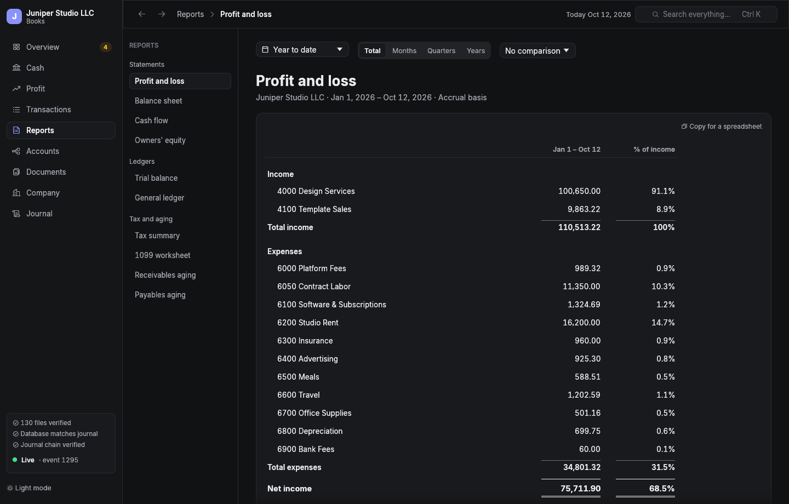789x504 pixels.
Task: Click the copy icon beside Copy for a spreadsheet
Action: coord(684,127)
